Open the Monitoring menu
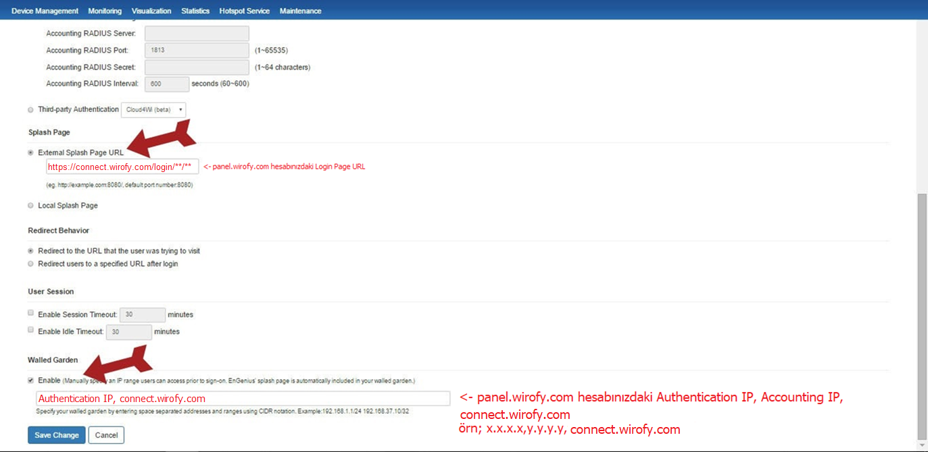 click(x=105, y=11)
